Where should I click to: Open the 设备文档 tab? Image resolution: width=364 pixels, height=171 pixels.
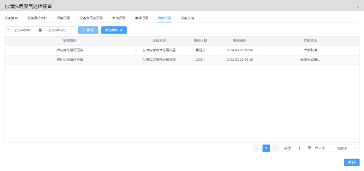pyautogui.click(x=187, y=18)
